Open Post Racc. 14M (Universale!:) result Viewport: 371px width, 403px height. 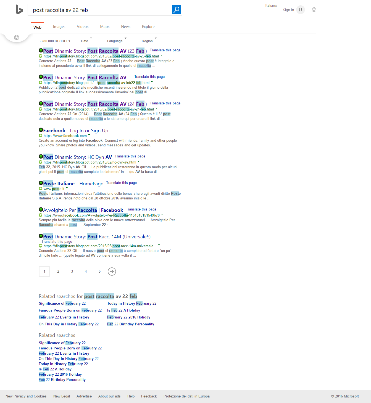pyautogui.click(x=97, y=237)
